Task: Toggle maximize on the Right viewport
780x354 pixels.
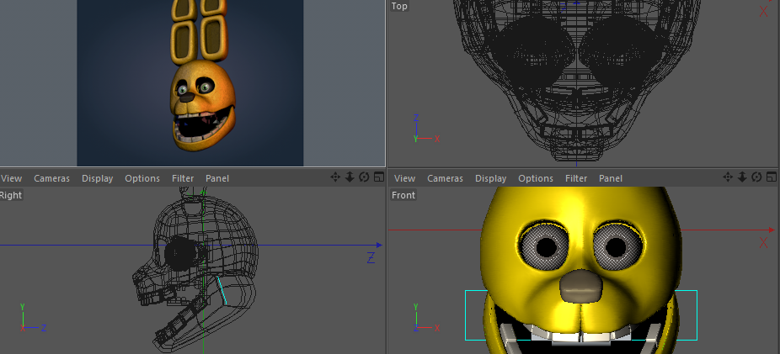Action: point(378,177)
